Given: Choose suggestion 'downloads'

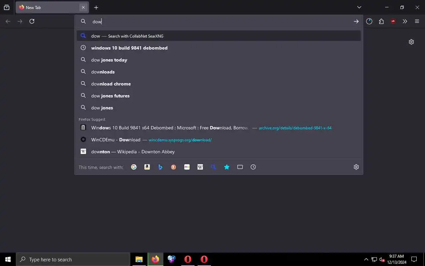Looking at the screenshot, I should point(219,72).
